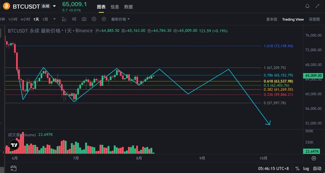Viewport: 325px width, 173px height.
Task: Click the BTCUSDT 永续 chart legend title
Action: click(50, 31)
